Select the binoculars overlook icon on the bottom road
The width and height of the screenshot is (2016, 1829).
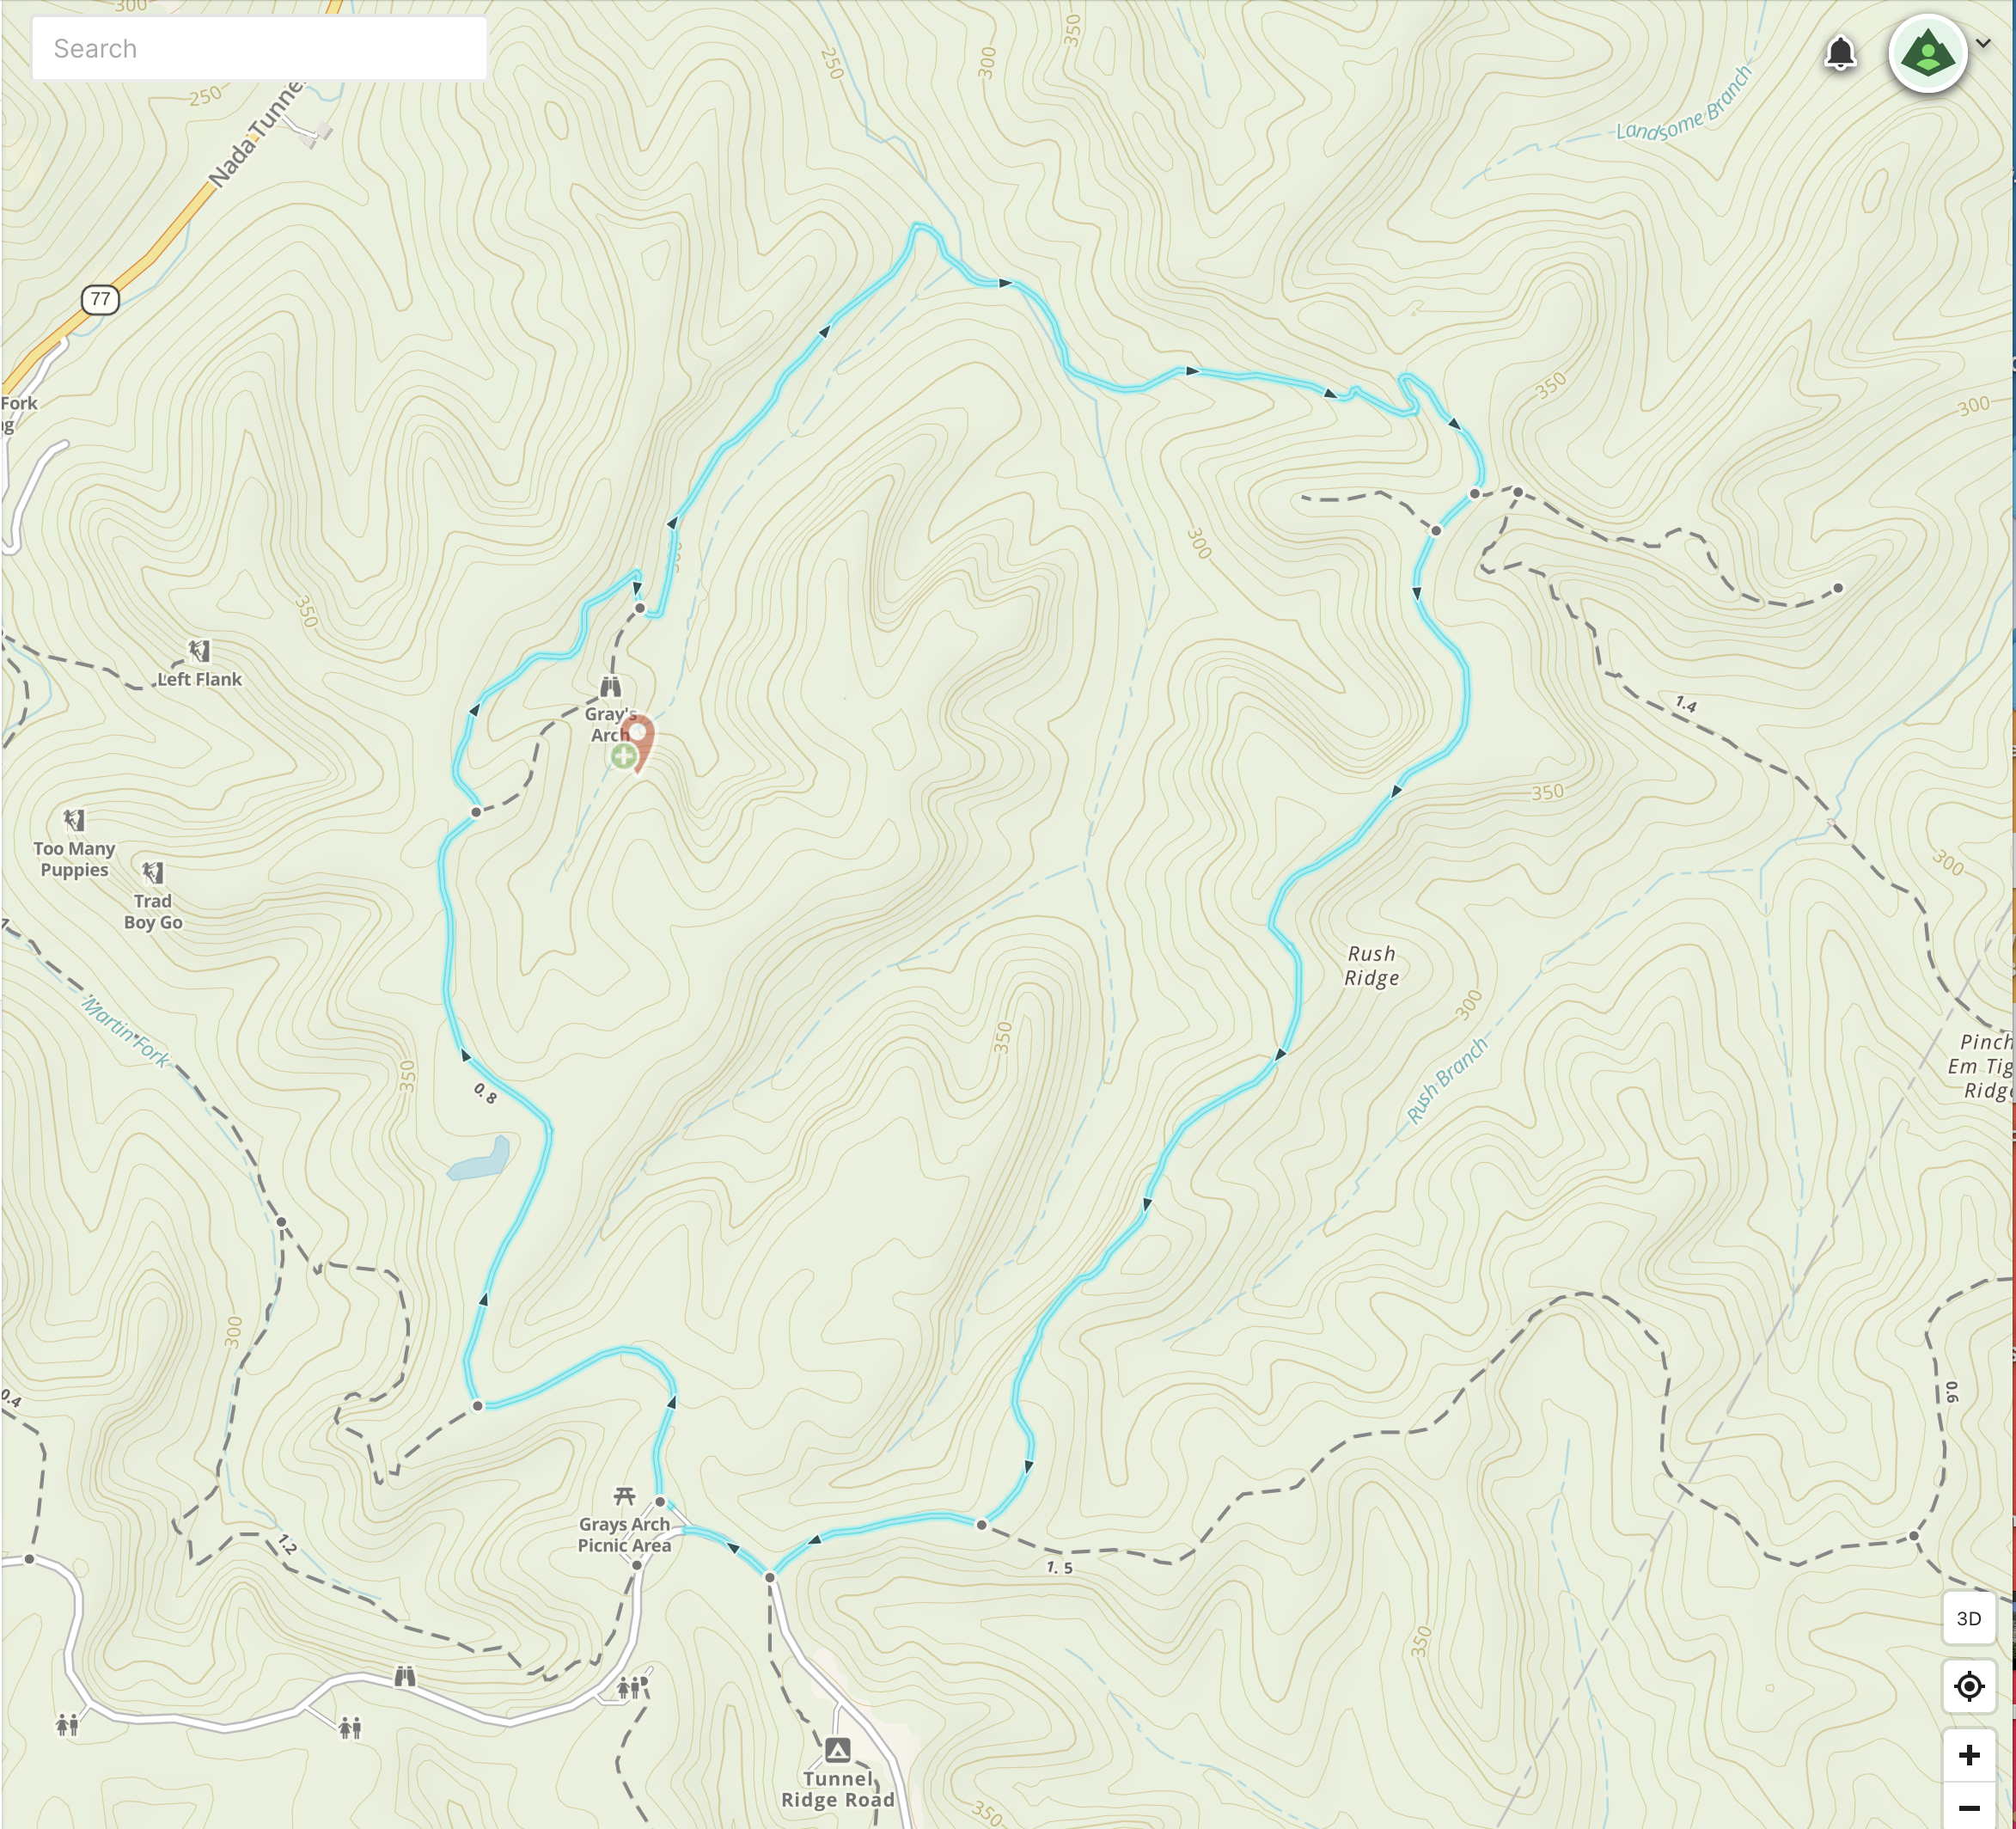pyautogui.click(x=404, y=1677)
